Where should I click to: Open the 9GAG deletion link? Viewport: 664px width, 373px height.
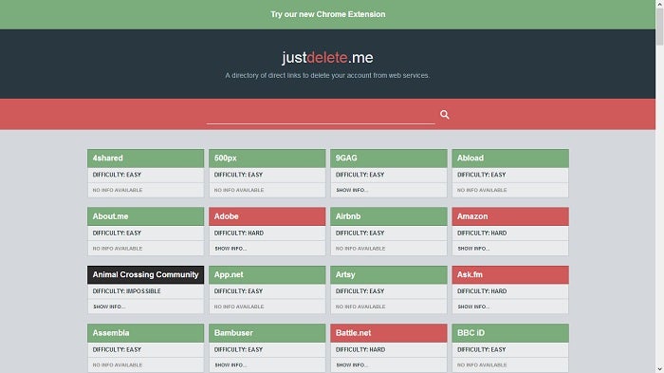tap(389, 159)
